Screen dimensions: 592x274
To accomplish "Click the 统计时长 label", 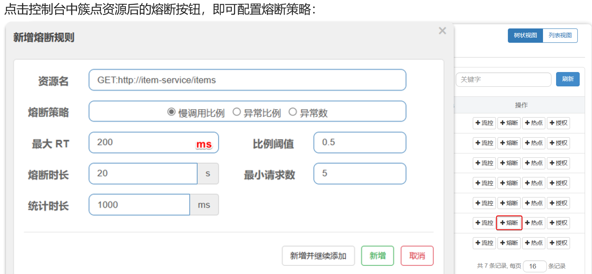I will click(48, 206).
